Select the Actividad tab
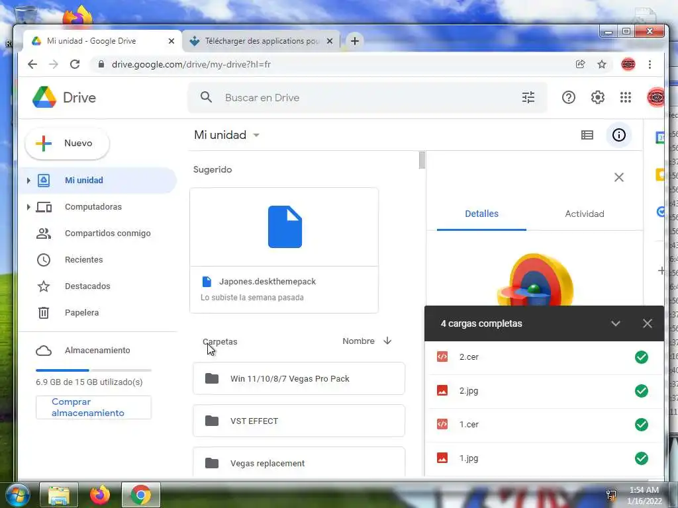Viewport: 678px width, 508px height. (x=584, y=214)
